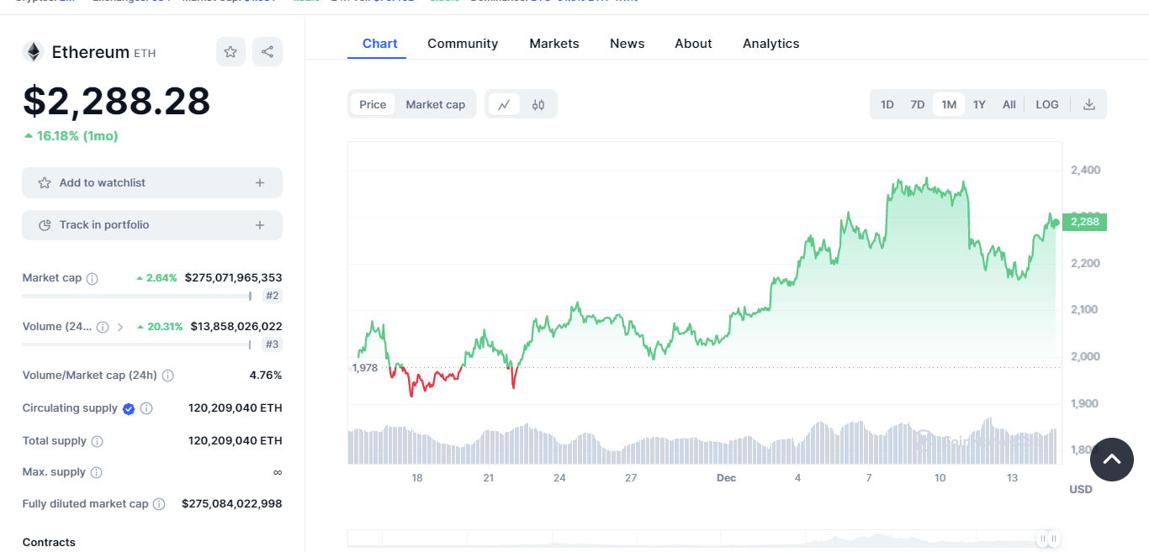
Task: Click the plus icon on Track in portfolio
Action: pyautogui.click(x=260, y=225)
